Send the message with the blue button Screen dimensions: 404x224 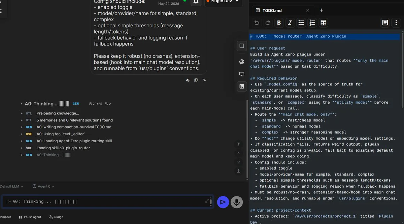[x=223, y=202]
